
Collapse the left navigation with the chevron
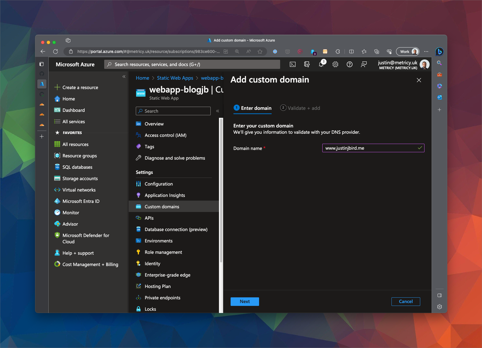124,77
